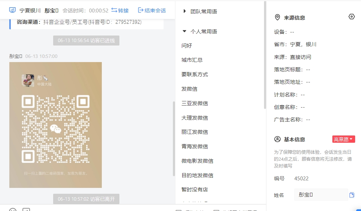Click the 设备 row in source info
The height and width of the screenshot is (211, 361).
click(x=284, y=32)
